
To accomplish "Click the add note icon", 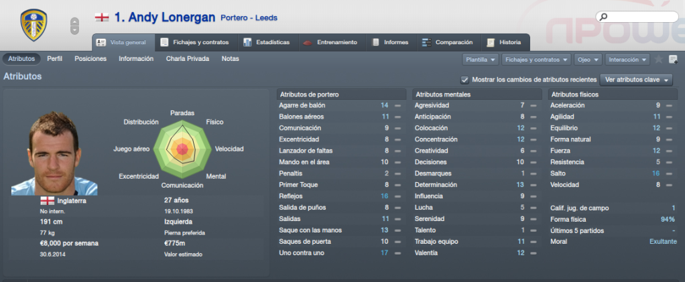I will pos(673,60).
